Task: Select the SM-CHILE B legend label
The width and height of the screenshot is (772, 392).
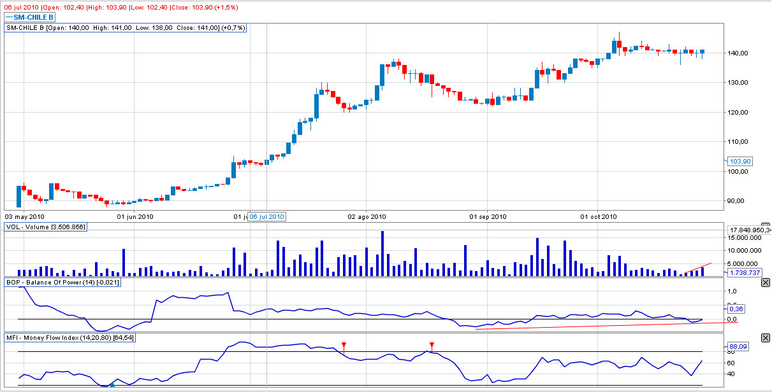Action: (x=31, y=17)
